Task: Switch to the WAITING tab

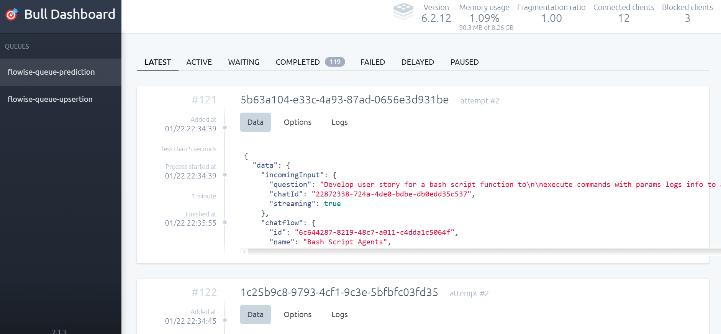Action: pos(244,62)
